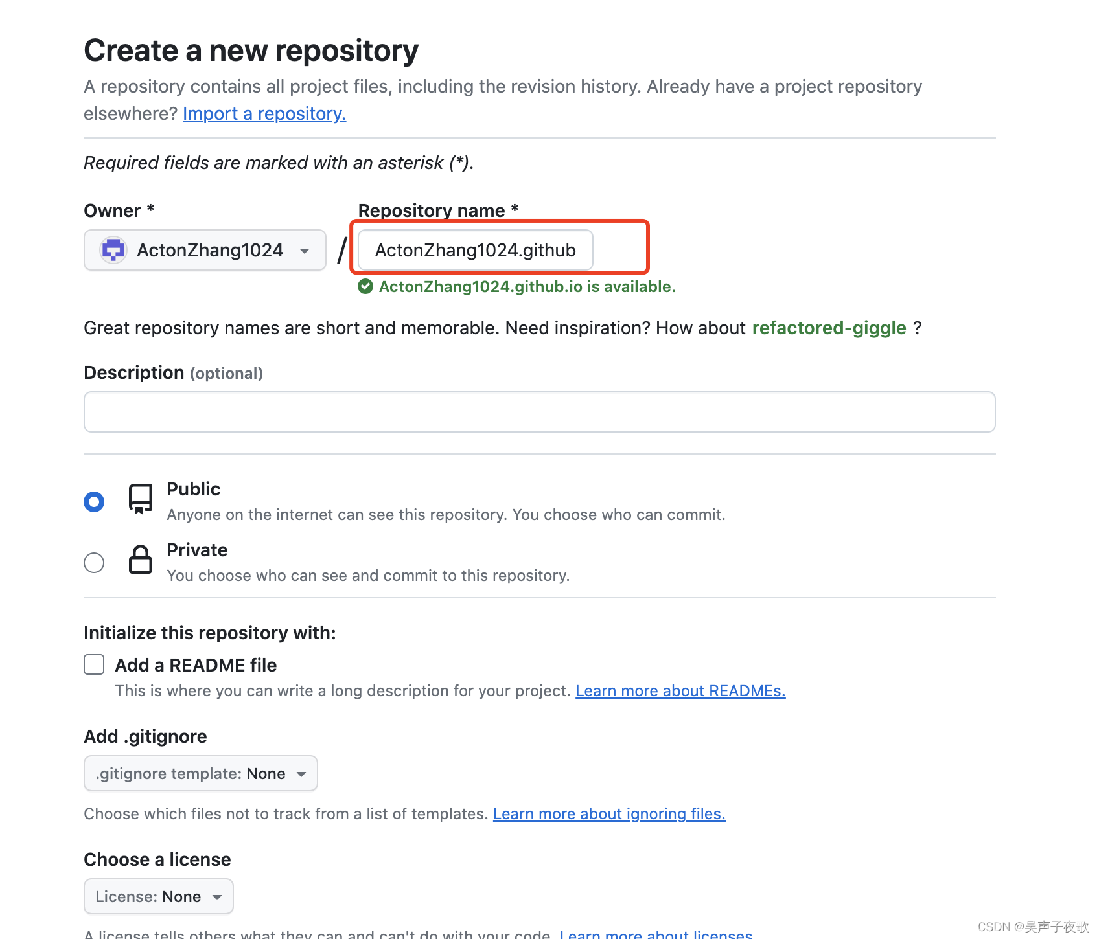Image resolution: width=1099 pixels, height=939 pixels.
Task: Click into the Description input field
Action: click(540, 412)
